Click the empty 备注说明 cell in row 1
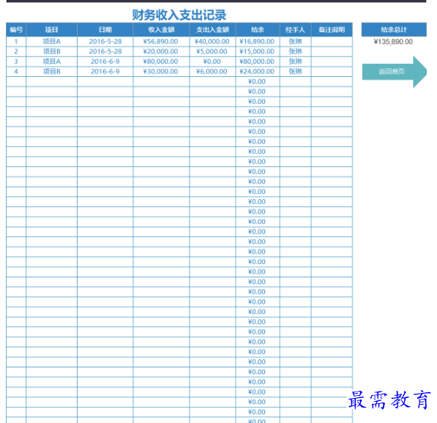Image resolution: width=437 pixels, height=423 pixels. coord(332,42)
